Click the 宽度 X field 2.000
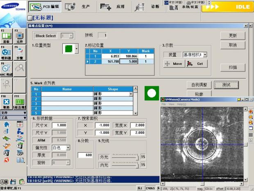254x191 pixels. pyautogui.click(x=138, y=125)
